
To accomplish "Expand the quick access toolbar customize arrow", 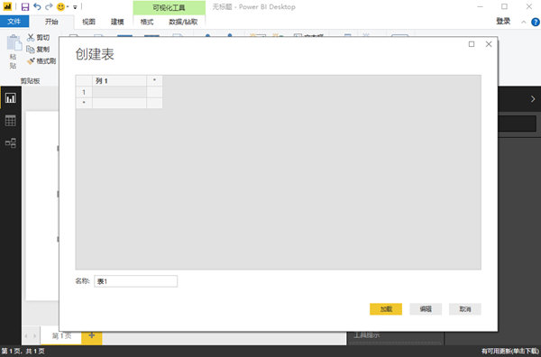I will click(x=75, y=7).
